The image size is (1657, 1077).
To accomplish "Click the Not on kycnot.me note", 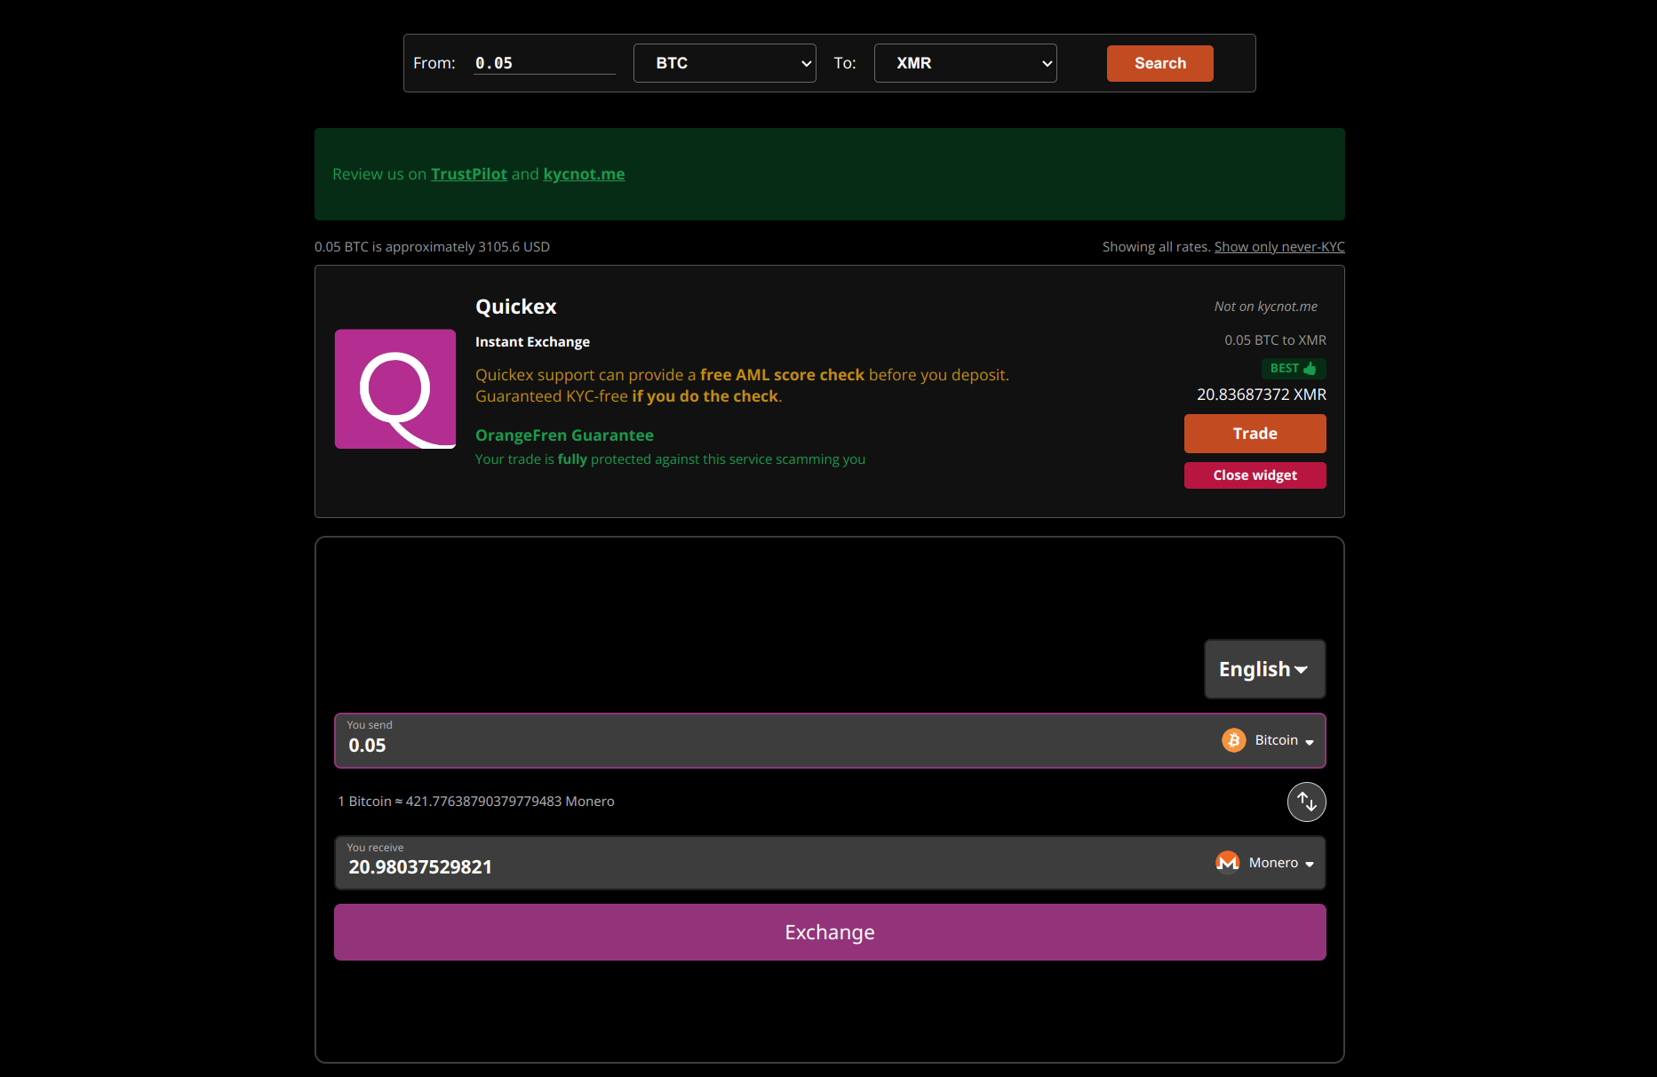I will click(x=1266, y=307).
